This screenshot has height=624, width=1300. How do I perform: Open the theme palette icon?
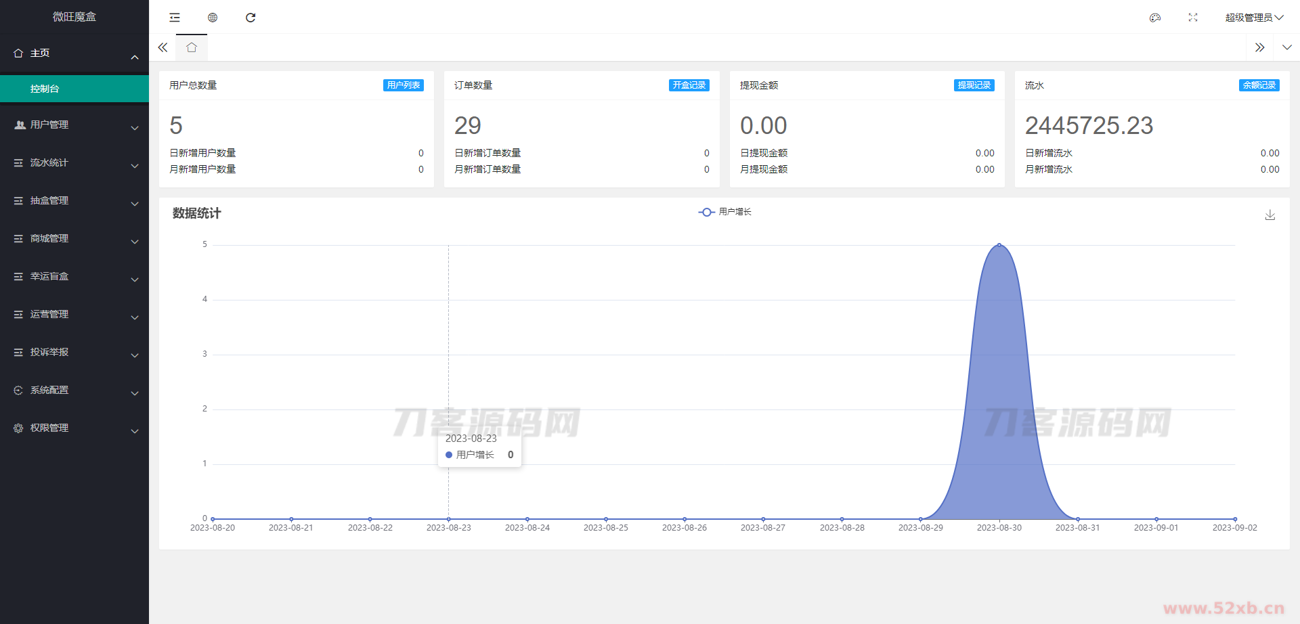click(x=1155, y=18)
